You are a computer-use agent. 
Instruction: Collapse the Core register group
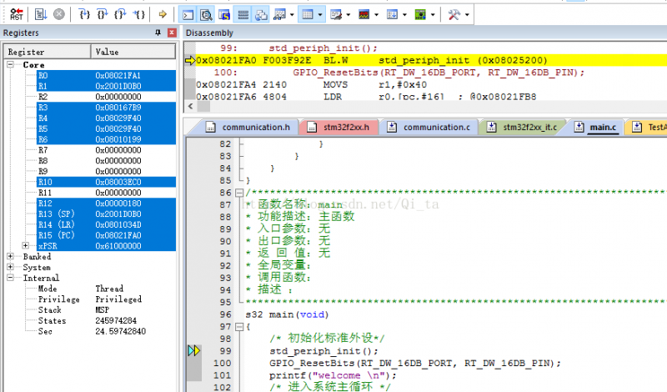tap(11, 64)
